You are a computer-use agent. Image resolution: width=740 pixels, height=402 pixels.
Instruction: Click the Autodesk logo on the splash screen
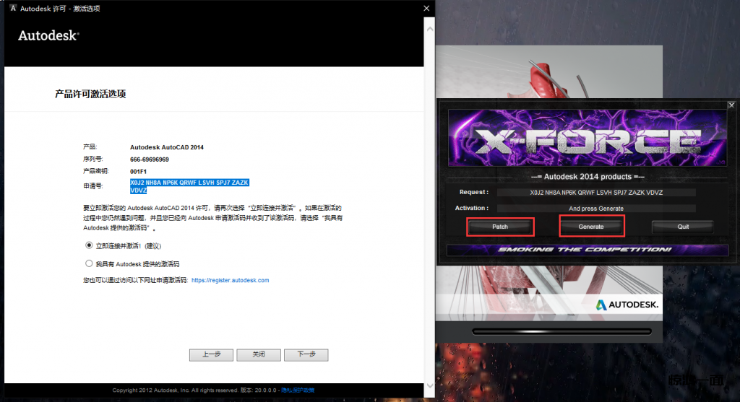click(x=627, y=305)
